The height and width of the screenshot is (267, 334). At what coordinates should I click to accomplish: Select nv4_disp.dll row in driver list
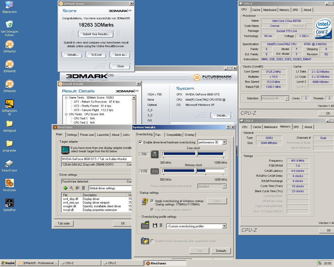click(96, 199)
